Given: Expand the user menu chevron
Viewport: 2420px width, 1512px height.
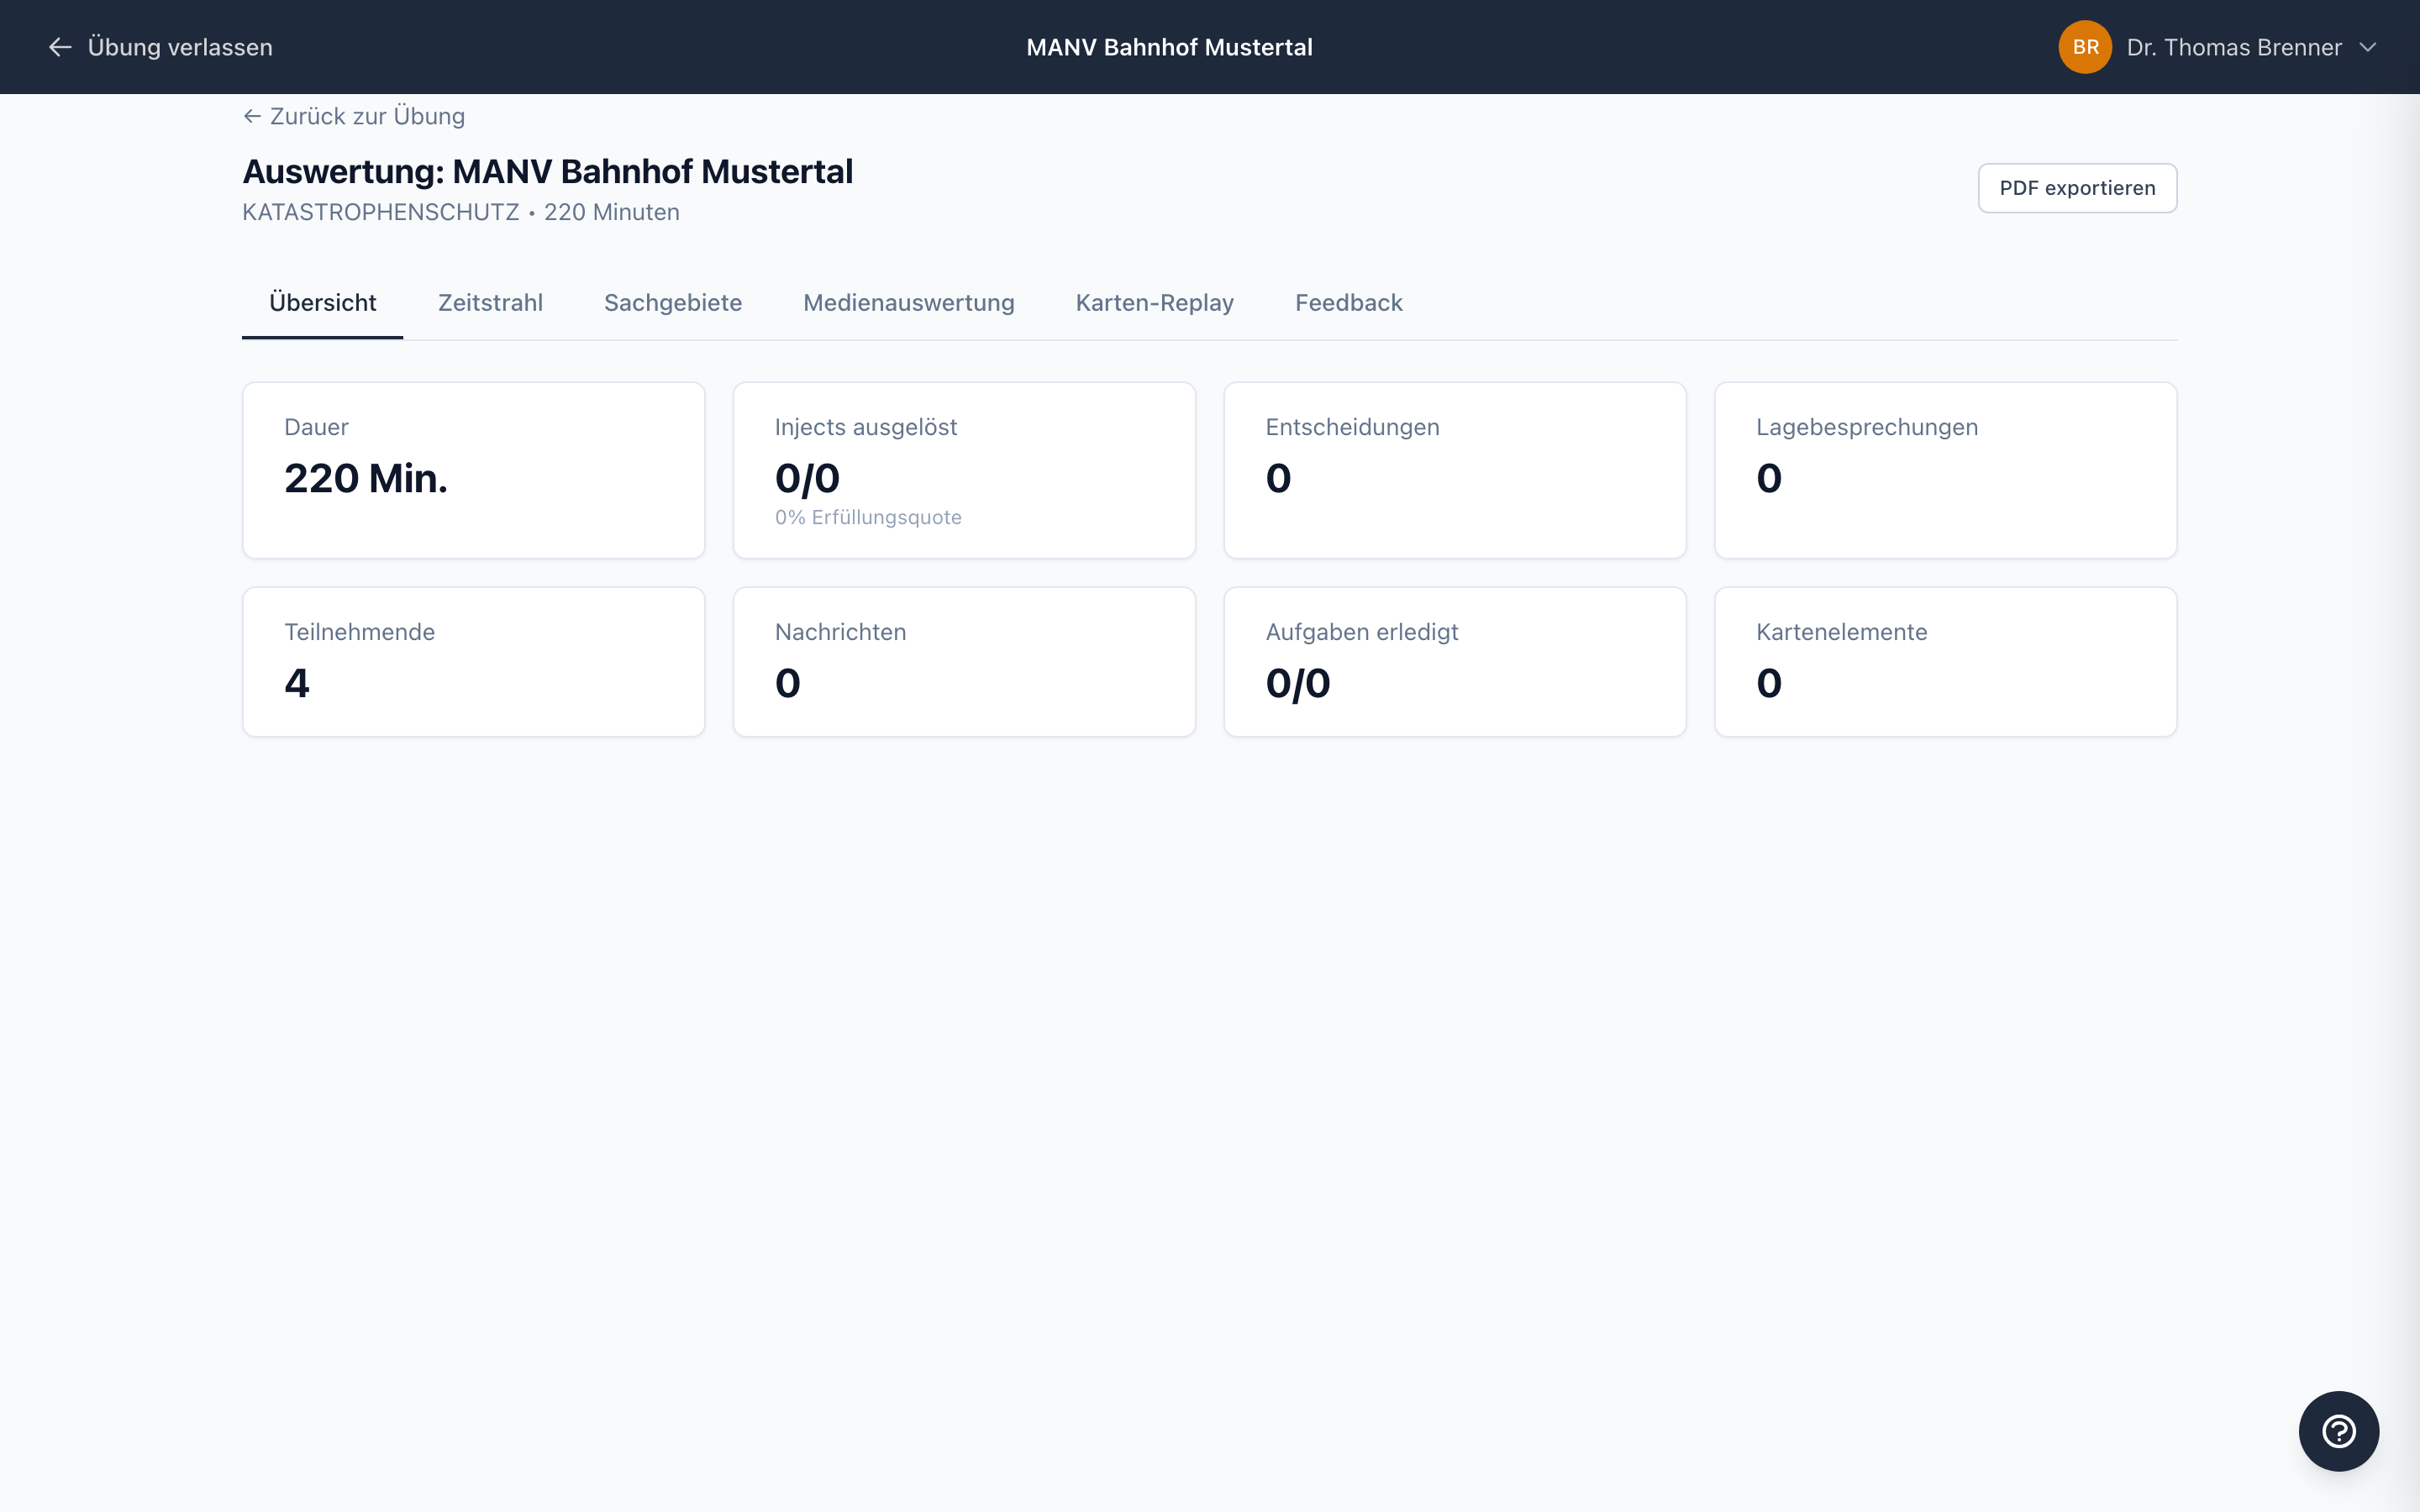Looking at the screenshot, I should pos(2368,47).
